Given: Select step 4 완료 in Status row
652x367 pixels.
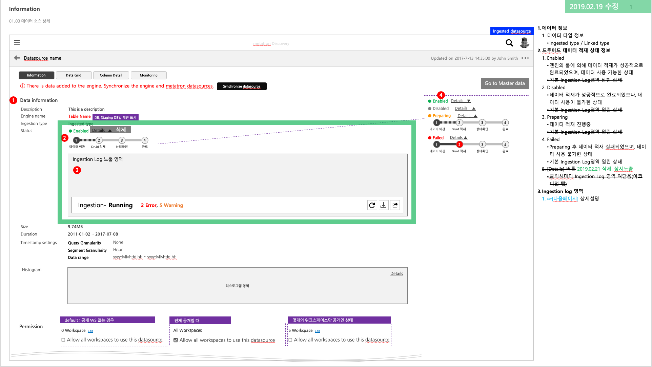Looking at the screenshot, I should pyautogui.click(x=145, y=140).
